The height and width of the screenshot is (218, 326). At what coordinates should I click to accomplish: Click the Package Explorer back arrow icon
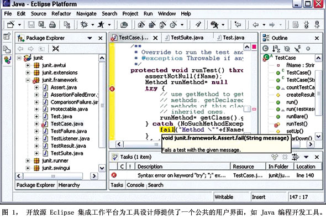[20, 49]
